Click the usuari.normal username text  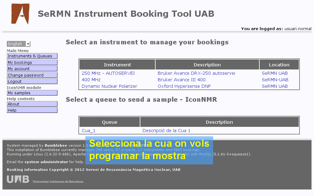(298, 29)
